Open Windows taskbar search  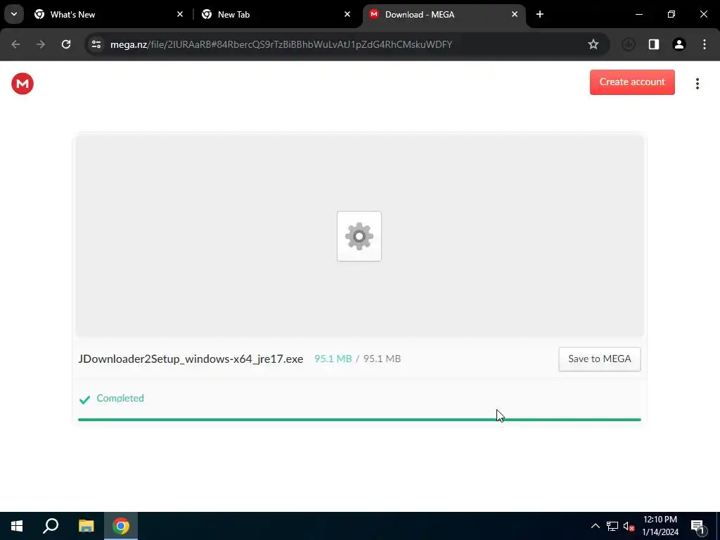pos(51,526)
